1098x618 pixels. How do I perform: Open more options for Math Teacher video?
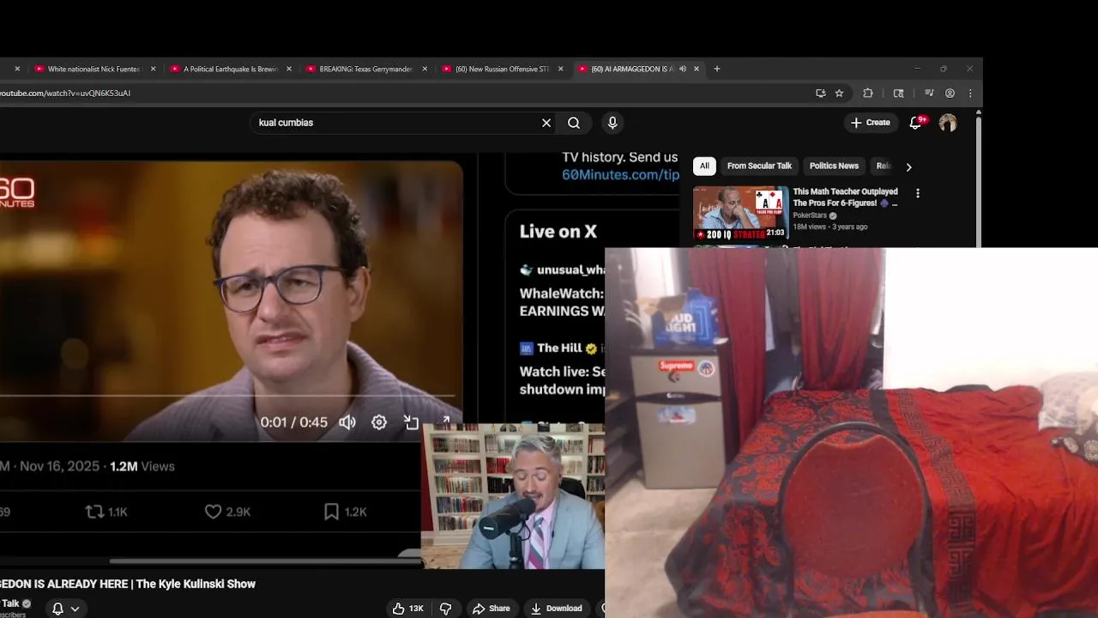(x=918, y=194)
